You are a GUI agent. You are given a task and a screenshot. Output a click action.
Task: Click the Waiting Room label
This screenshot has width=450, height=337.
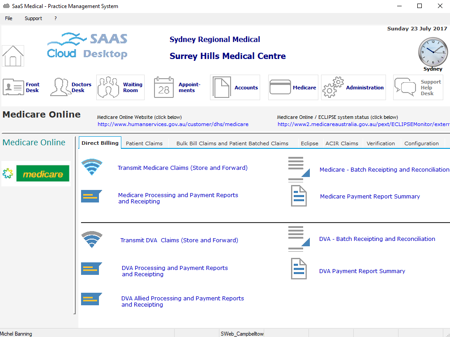(133, 88)
